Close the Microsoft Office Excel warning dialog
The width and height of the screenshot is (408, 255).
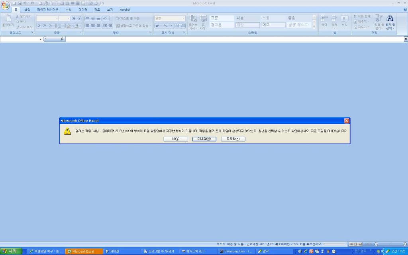[346, 121]
